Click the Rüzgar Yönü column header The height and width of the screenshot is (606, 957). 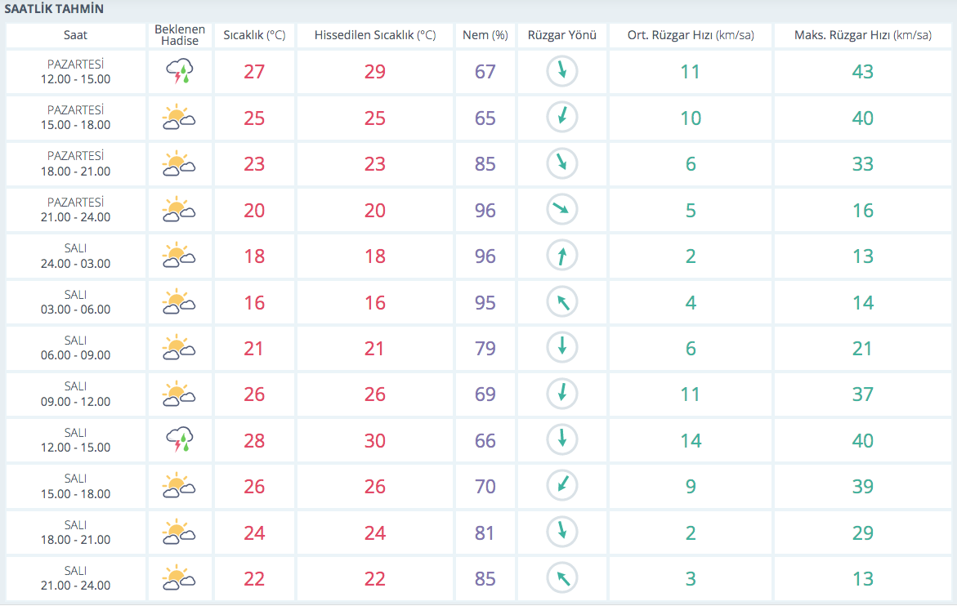pos(562,35)
